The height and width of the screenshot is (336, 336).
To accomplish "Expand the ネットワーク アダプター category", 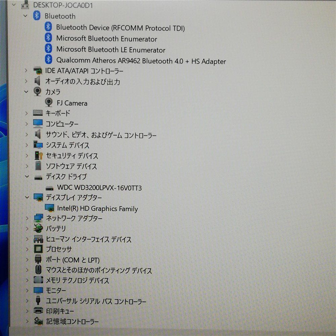I will pyautogui.click(x=27, y=218).
